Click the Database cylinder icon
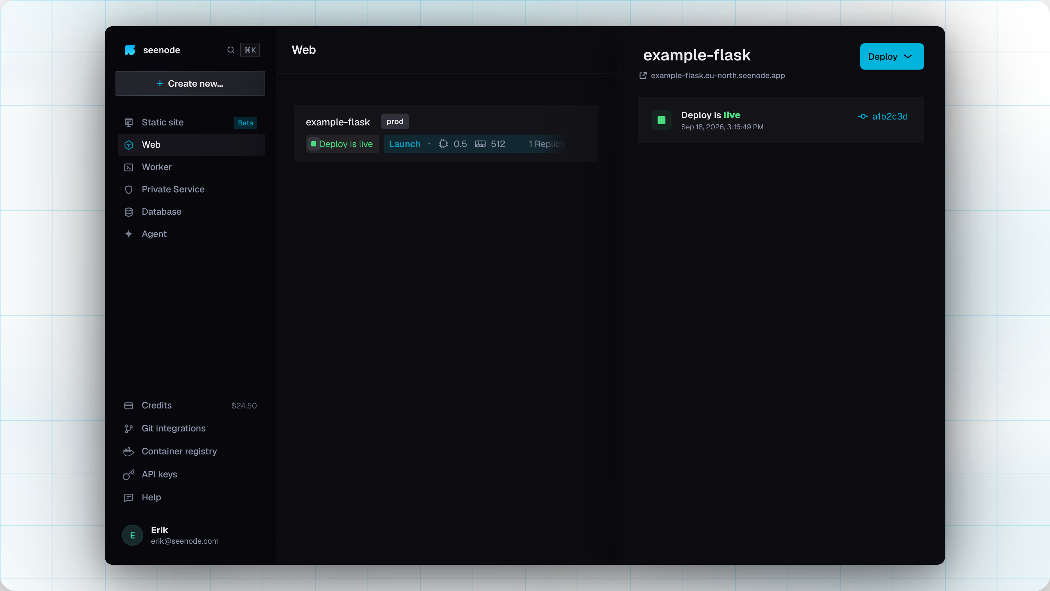Viewport: 1050px width, 591px height. click(x=128, y=212)
